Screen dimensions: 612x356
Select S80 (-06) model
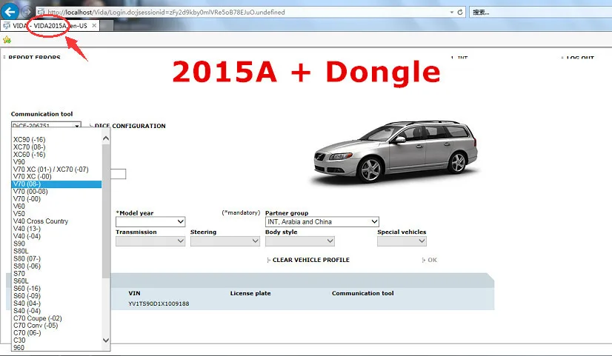pyautogui.click(x=56, y=266)
